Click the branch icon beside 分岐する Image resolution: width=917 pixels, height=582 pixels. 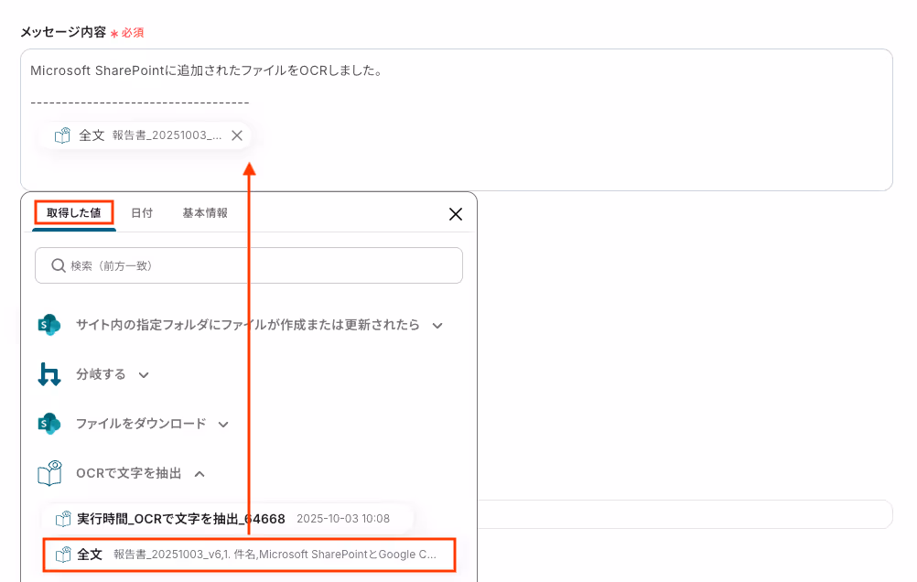pyautogui.click(x=49, y=374)
